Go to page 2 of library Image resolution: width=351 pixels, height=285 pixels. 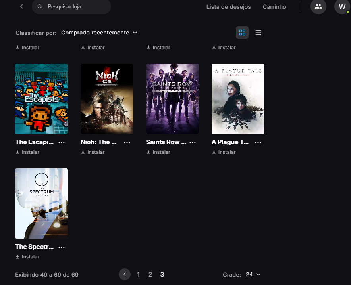(150, 274)
